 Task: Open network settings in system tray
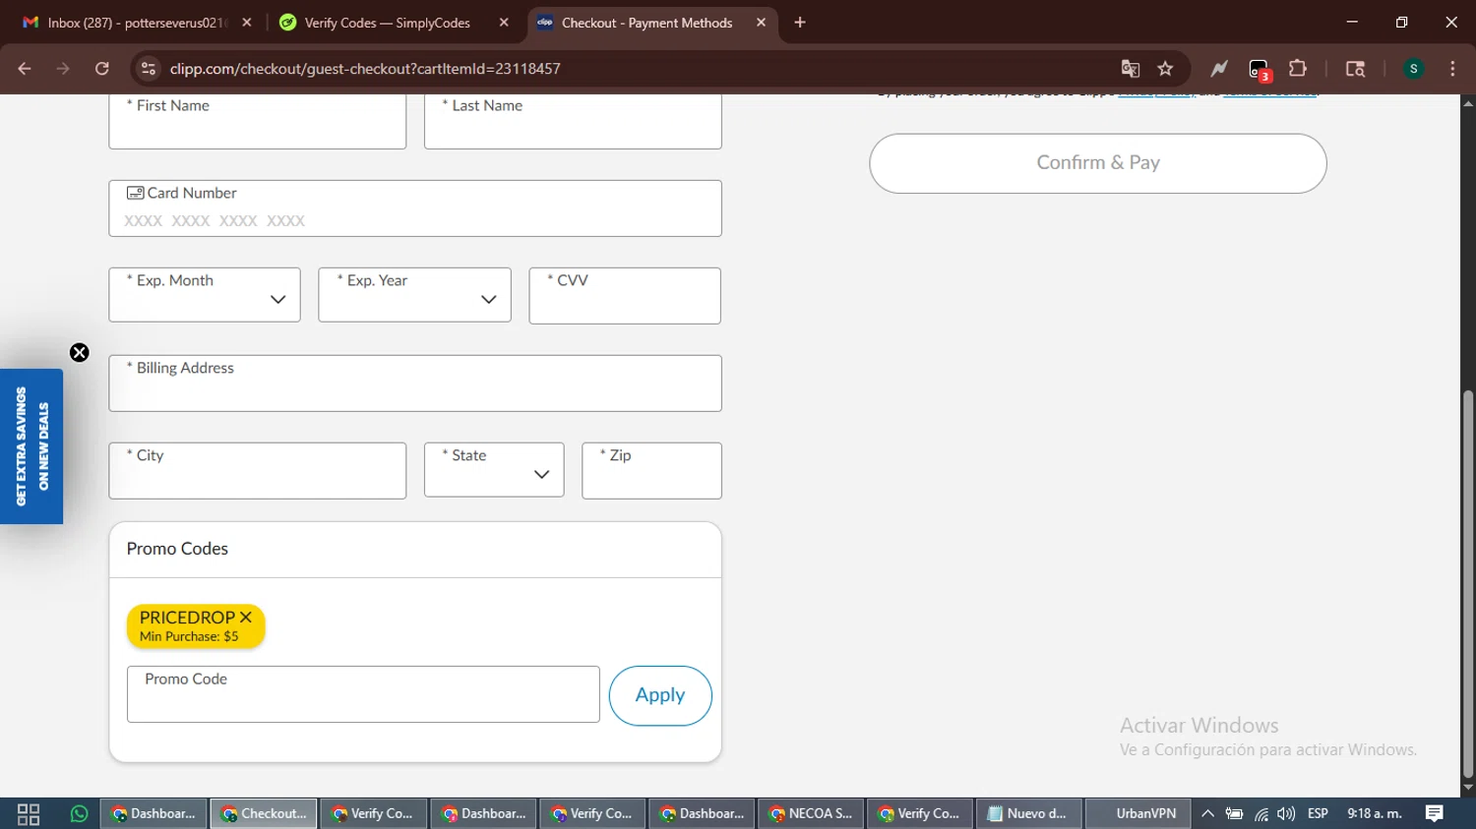pyautogui.click(x=1261, y=814)
